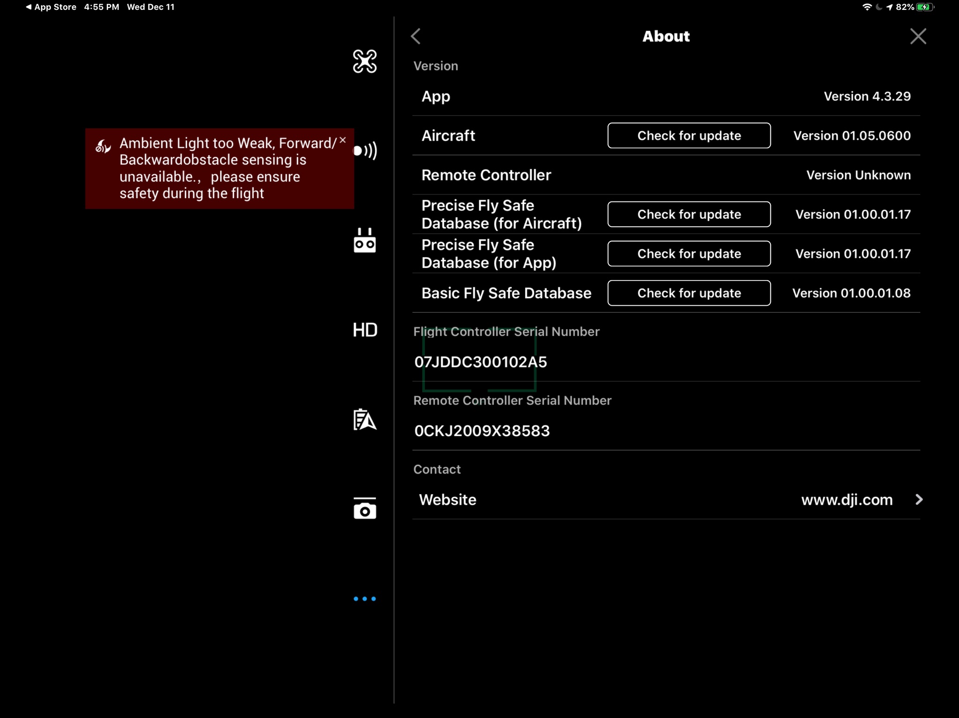Open the www.dji.com website link
This screenshot has width=959, height=718.
847,500
